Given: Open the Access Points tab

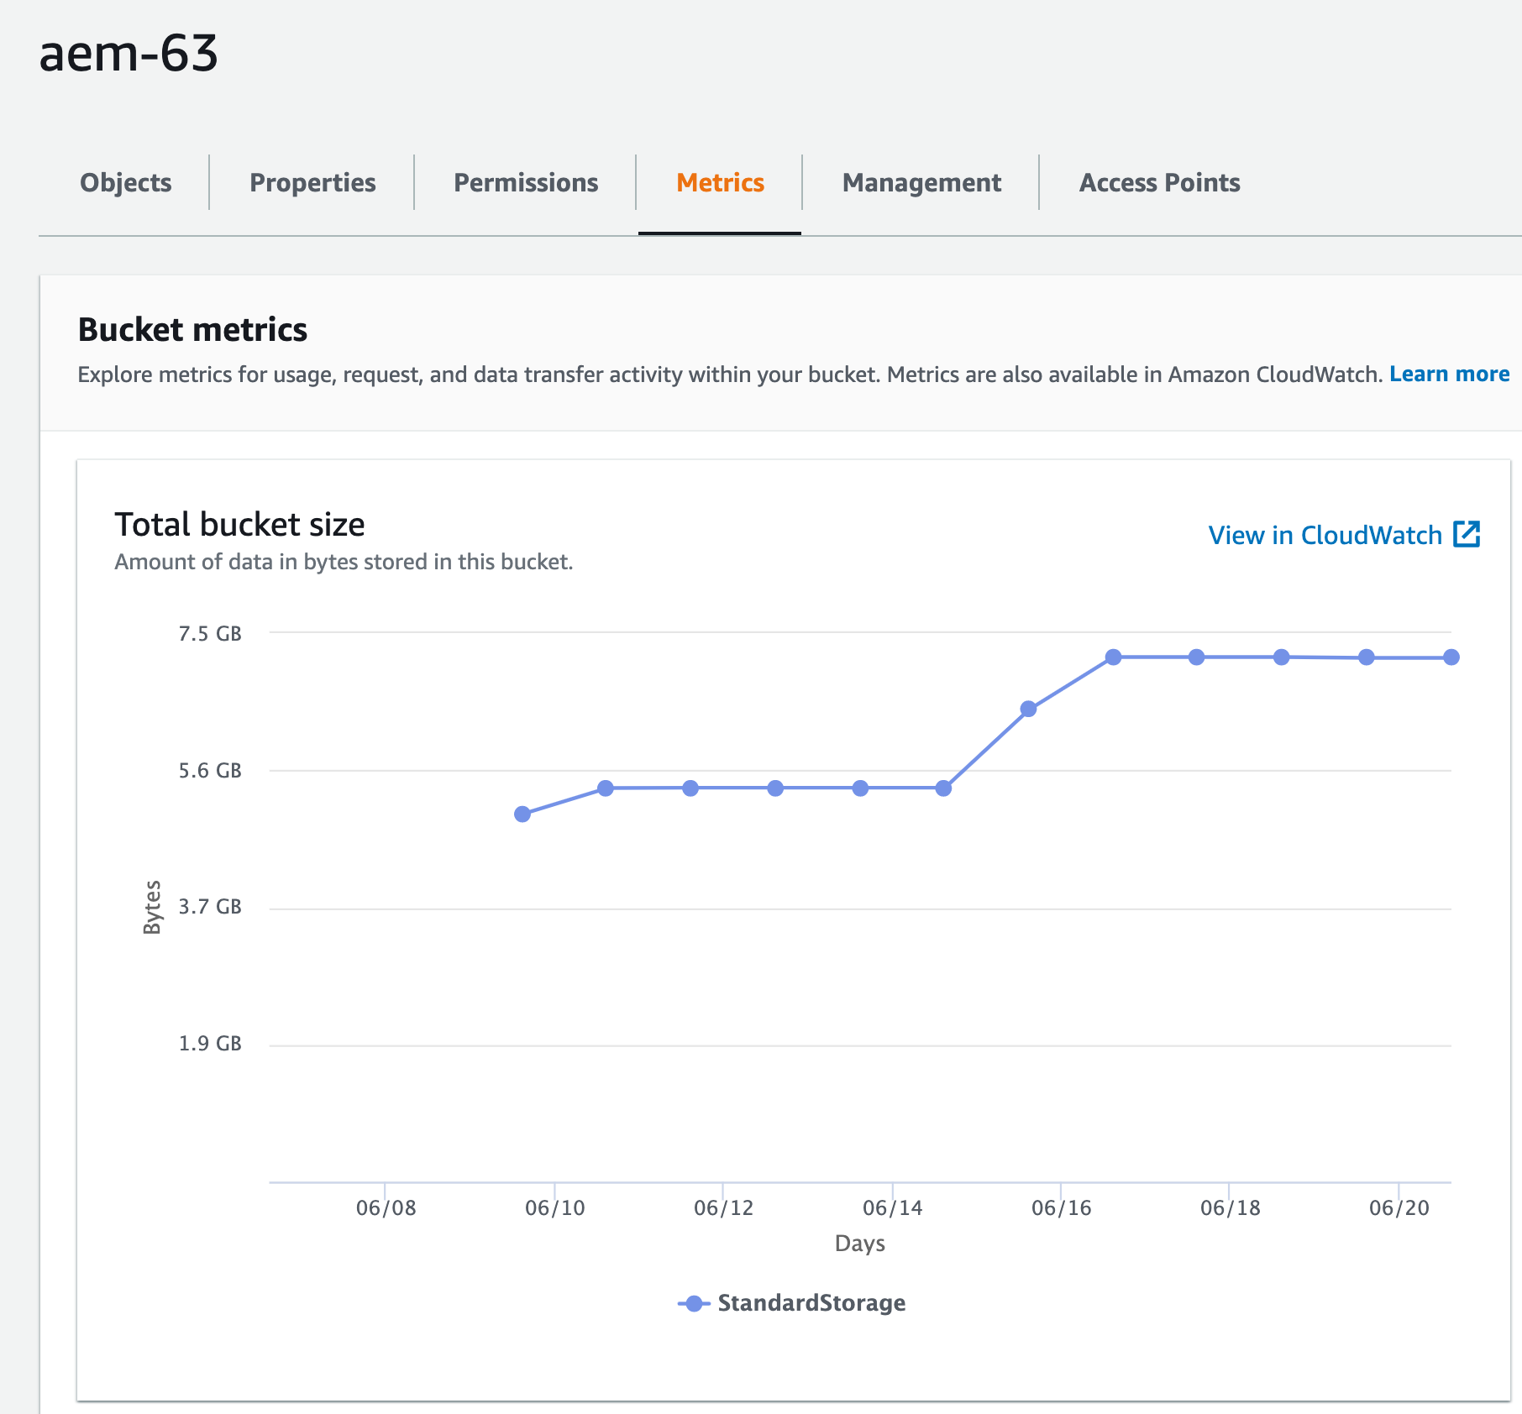Looking at the screenshot, I should tap(1159, 182).
